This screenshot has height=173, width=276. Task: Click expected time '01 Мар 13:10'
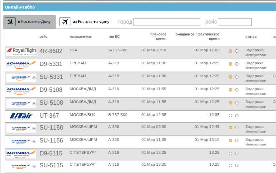(207, 140)
